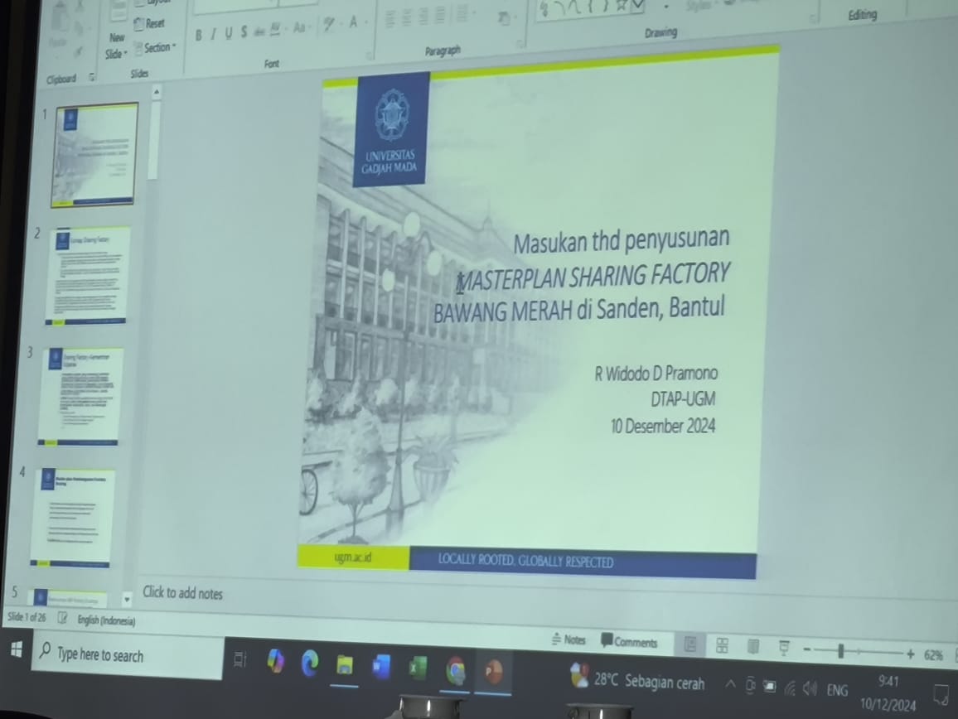Open the Windows Start menu
Image resolution: width=958 pixels, height=719 pixels.
click(17, 649)
